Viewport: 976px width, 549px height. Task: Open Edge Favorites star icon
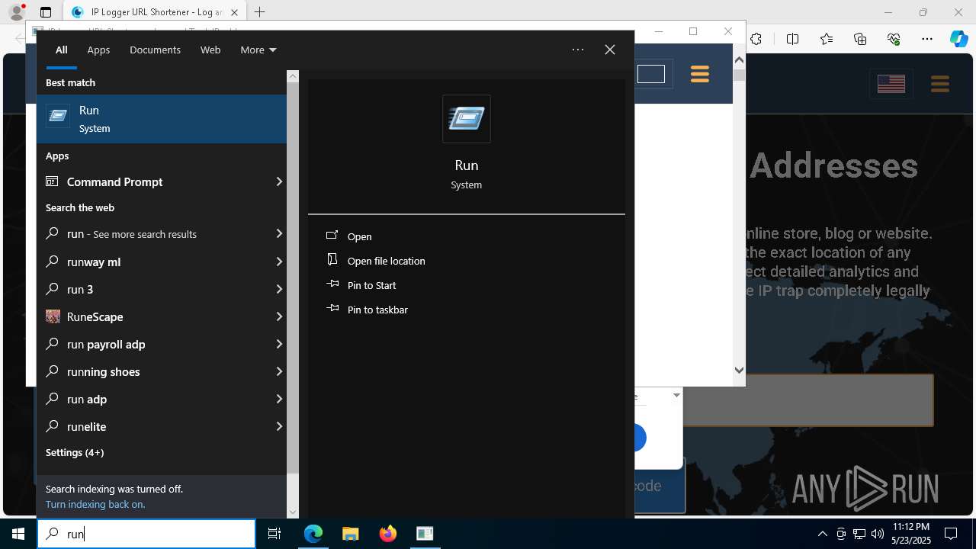(827, 39)
